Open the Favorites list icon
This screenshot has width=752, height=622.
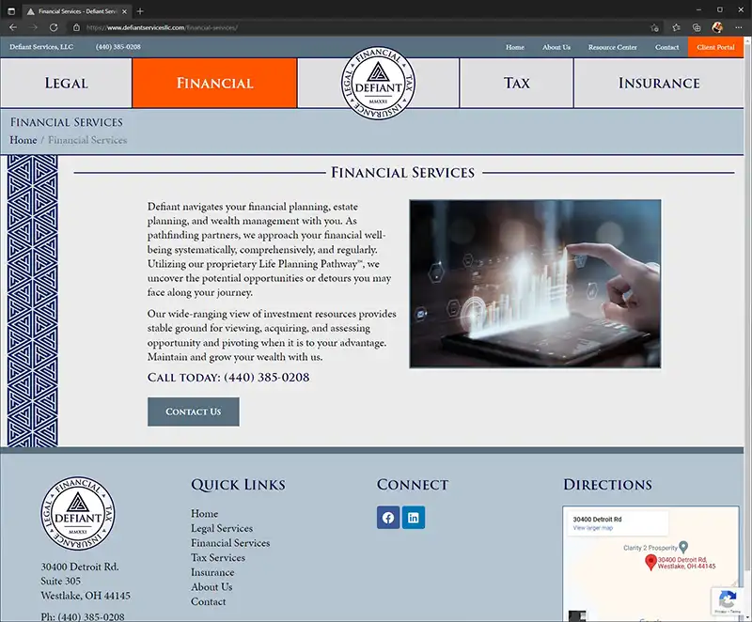pyautogui.click(x=676, y=28)
